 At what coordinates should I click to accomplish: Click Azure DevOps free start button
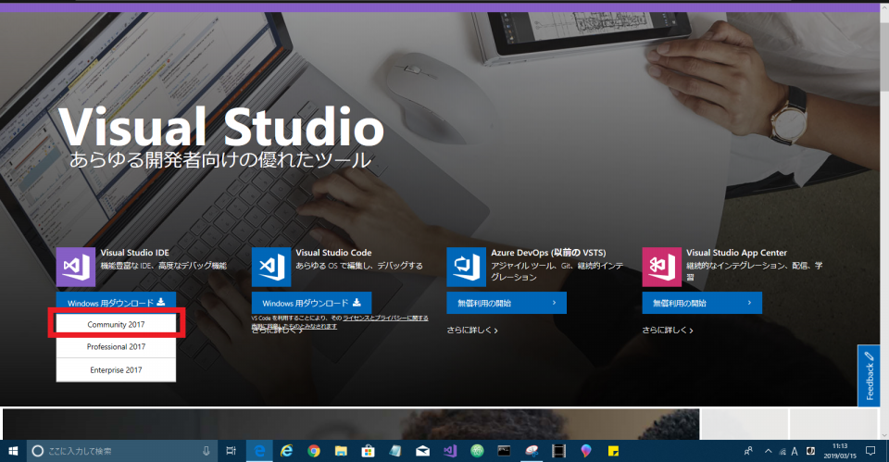click(507, 303)
